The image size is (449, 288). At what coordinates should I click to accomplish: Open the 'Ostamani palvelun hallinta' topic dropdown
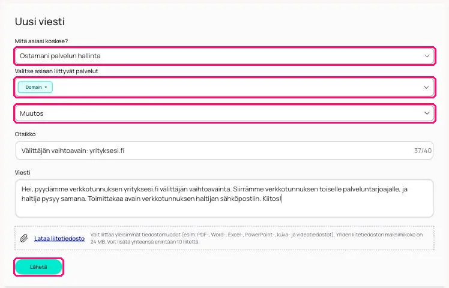point(224,56)
